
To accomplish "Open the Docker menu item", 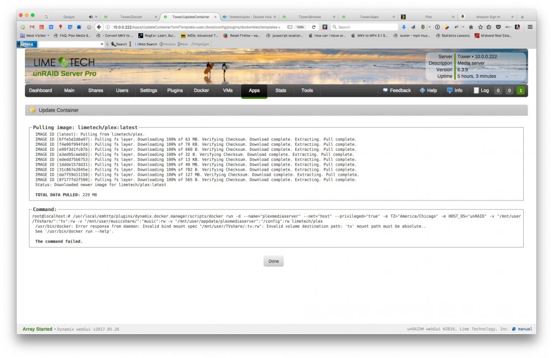I will [x=201, y=91].
